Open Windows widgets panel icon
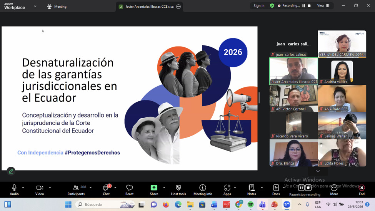The image size is (375, 211). point(8,204)
